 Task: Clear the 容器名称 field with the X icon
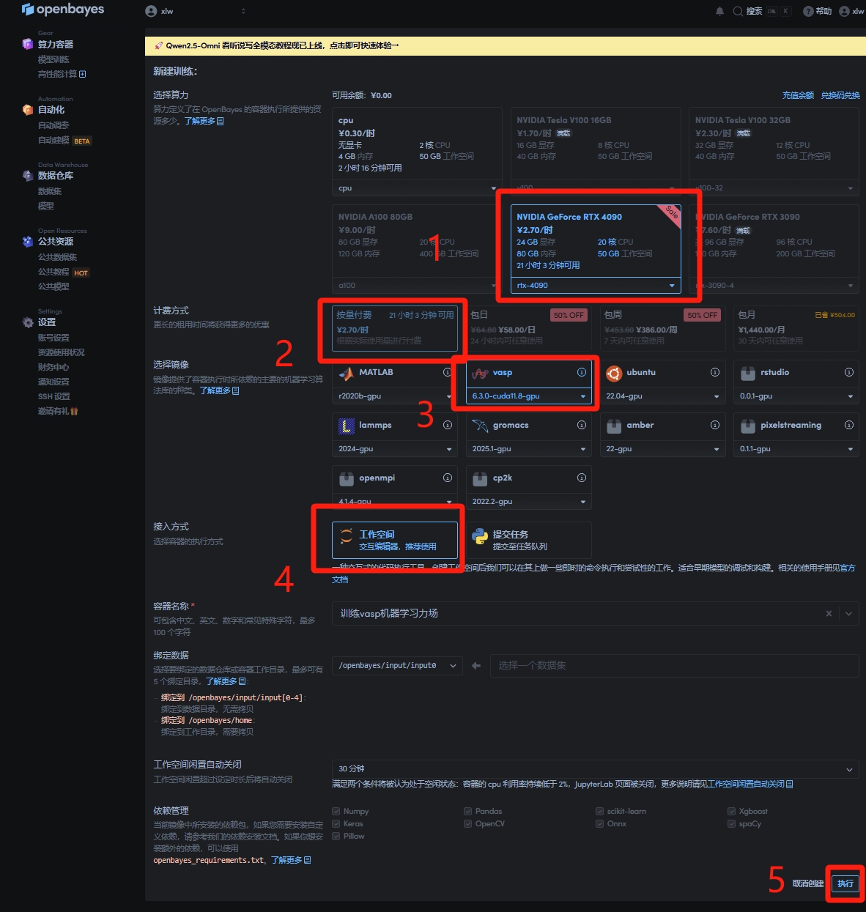tap(829, 614)
